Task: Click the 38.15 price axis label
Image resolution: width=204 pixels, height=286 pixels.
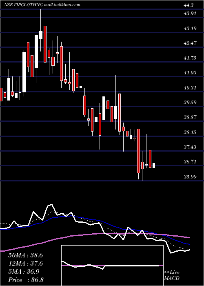Action: (190, 132)
